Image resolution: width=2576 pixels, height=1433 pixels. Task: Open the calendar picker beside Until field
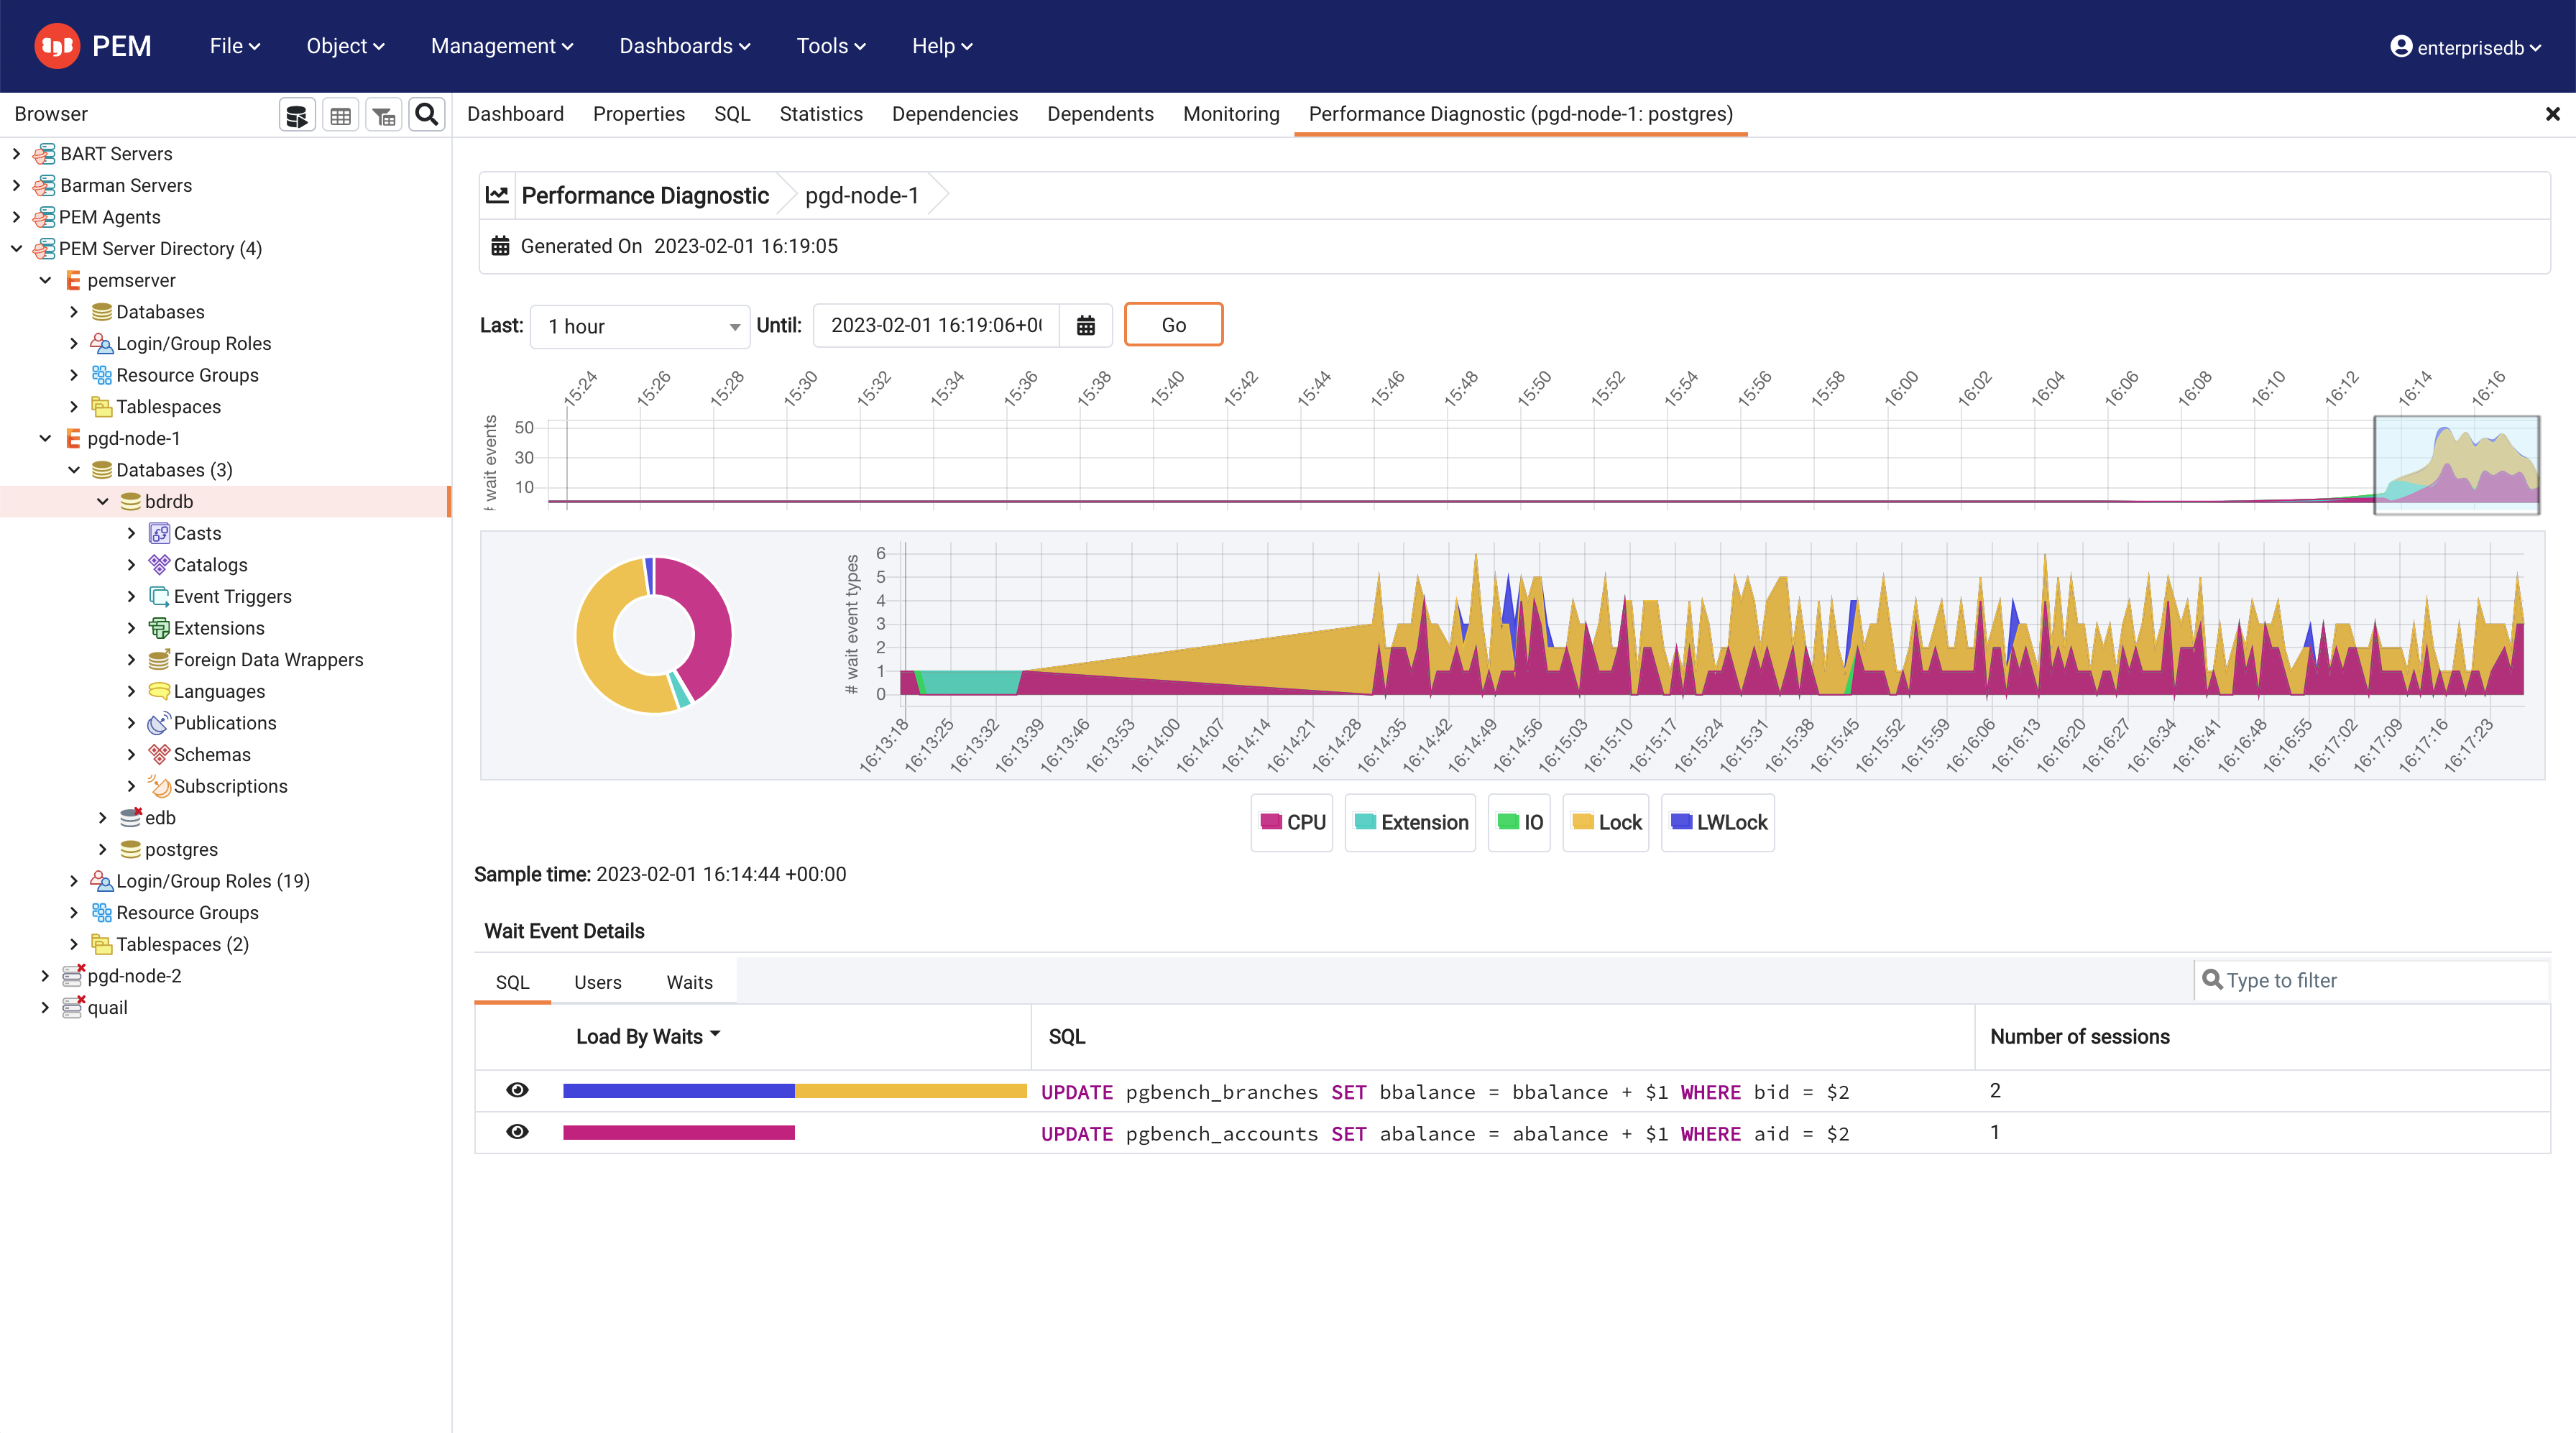(1085, 325)
